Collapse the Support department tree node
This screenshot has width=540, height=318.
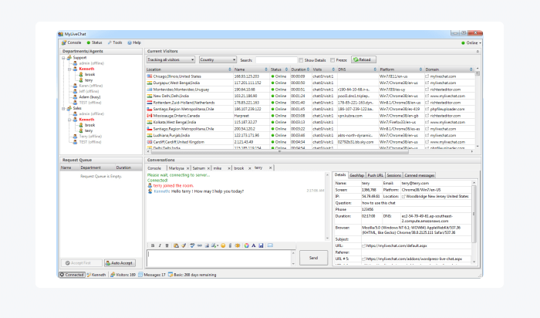click(63, 58)
